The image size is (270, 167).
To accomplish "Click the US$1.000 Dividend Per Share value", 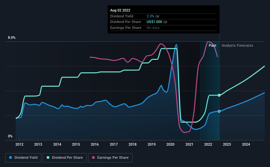I will pyautogui.click(x=154, y=22).
